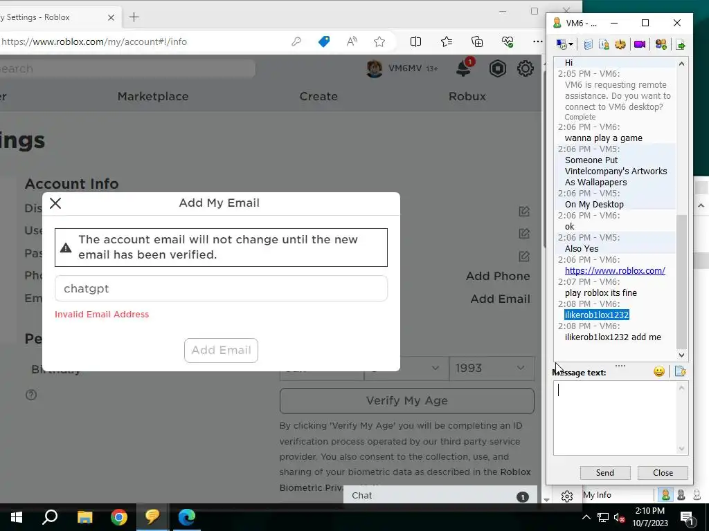Image resolution: width=709 pixels, height=531 pixels.
Task: Click the email field containing chatgpt
Action: [221, 288]
